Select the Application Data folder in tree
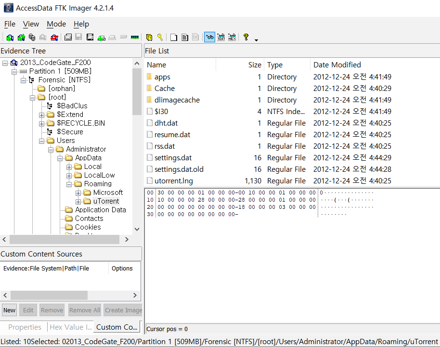 (101, 210)
